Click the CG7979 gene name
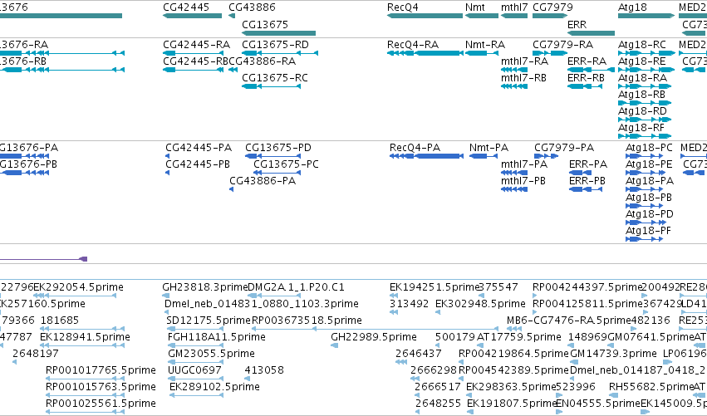 point(552,7)
